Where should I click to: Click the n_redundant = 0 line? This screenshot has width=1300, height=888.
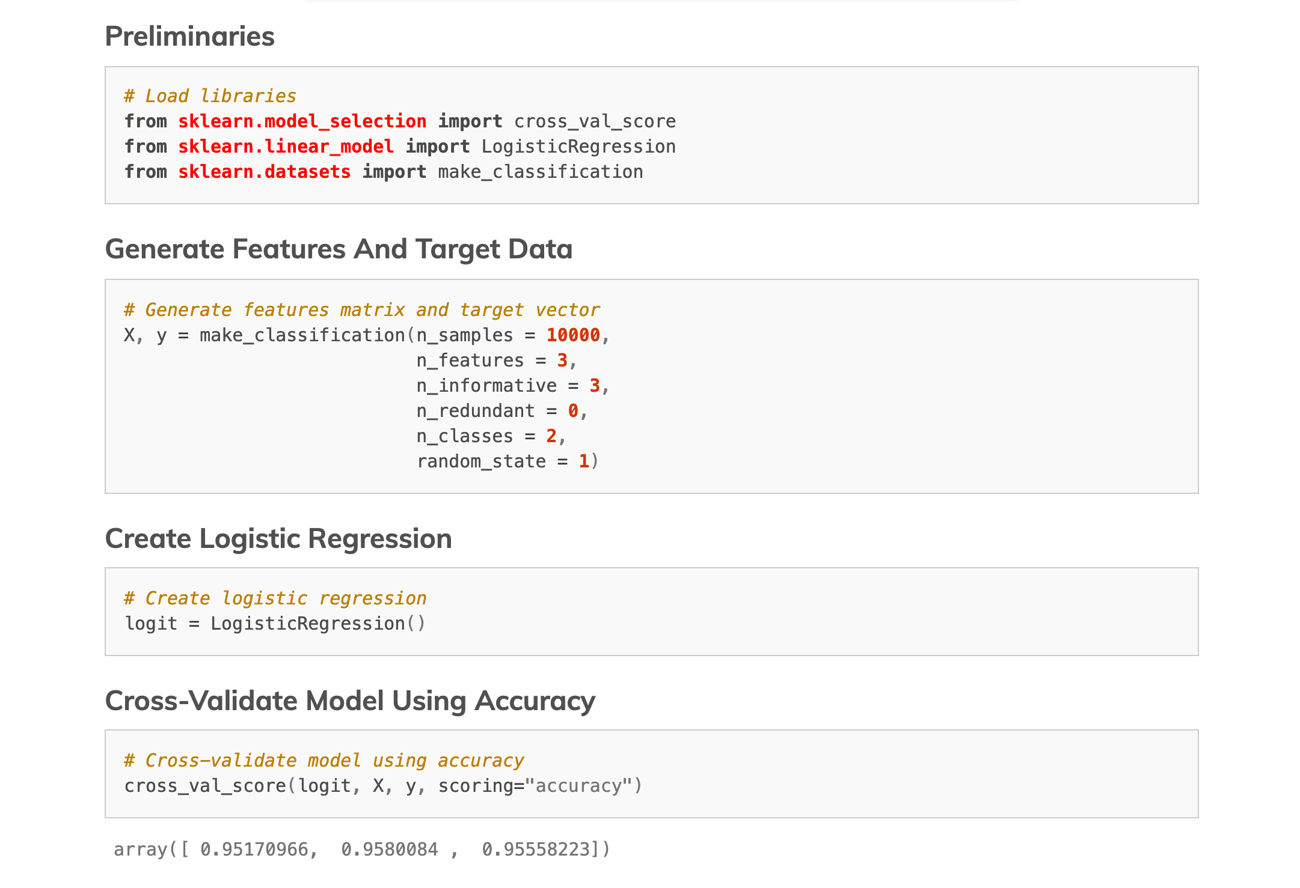click(502, 411)
